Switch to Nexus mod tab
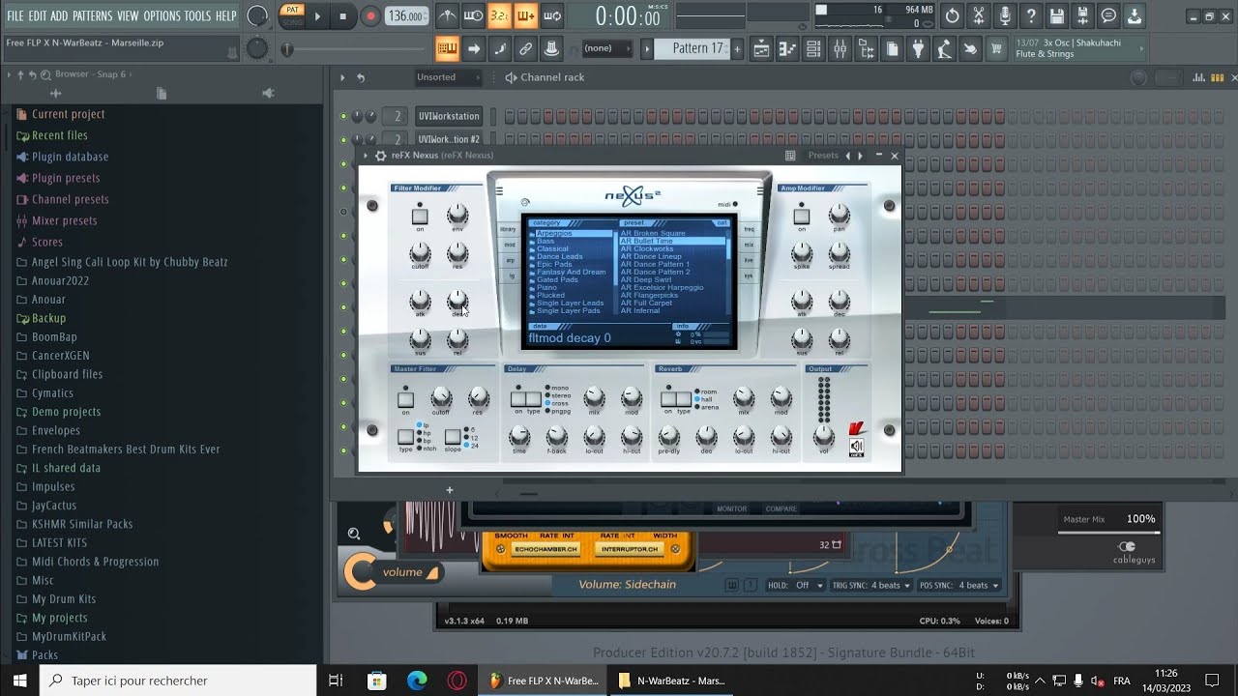Viewport: 1238px width, 696px height. [510, 245]
